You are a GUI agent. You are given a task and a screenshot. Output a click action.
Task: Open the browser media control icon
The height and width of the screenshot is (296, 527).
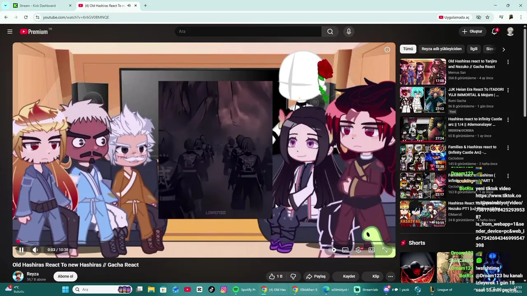point(501,17)
